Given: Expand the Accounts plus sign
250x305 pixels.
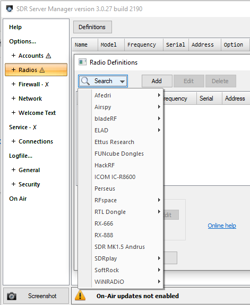Looking at the screenshot, I should 13,56.
